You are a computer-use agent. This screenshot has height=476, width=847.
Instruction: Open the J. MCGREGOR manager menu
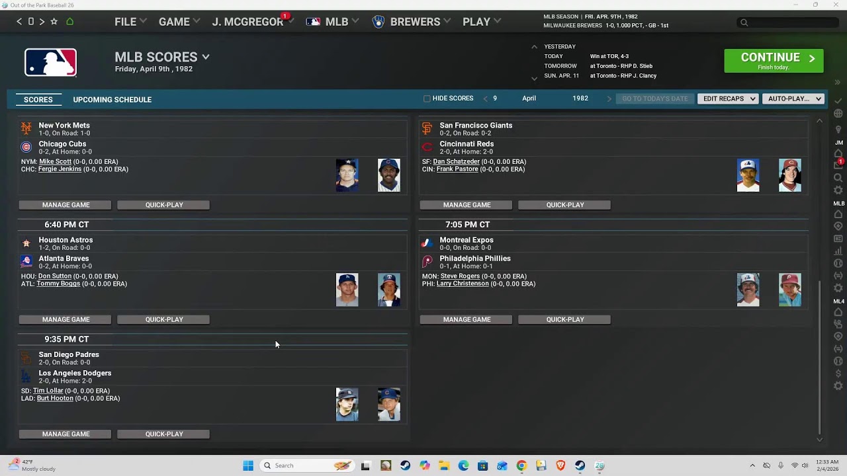pyautogui.click(x=252, y=22)
